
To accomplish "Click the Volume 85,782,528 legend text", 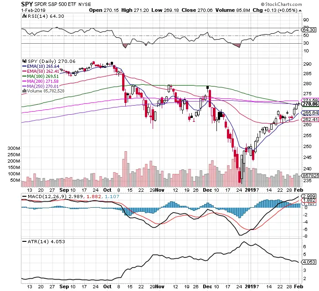I will coord(46,91).
